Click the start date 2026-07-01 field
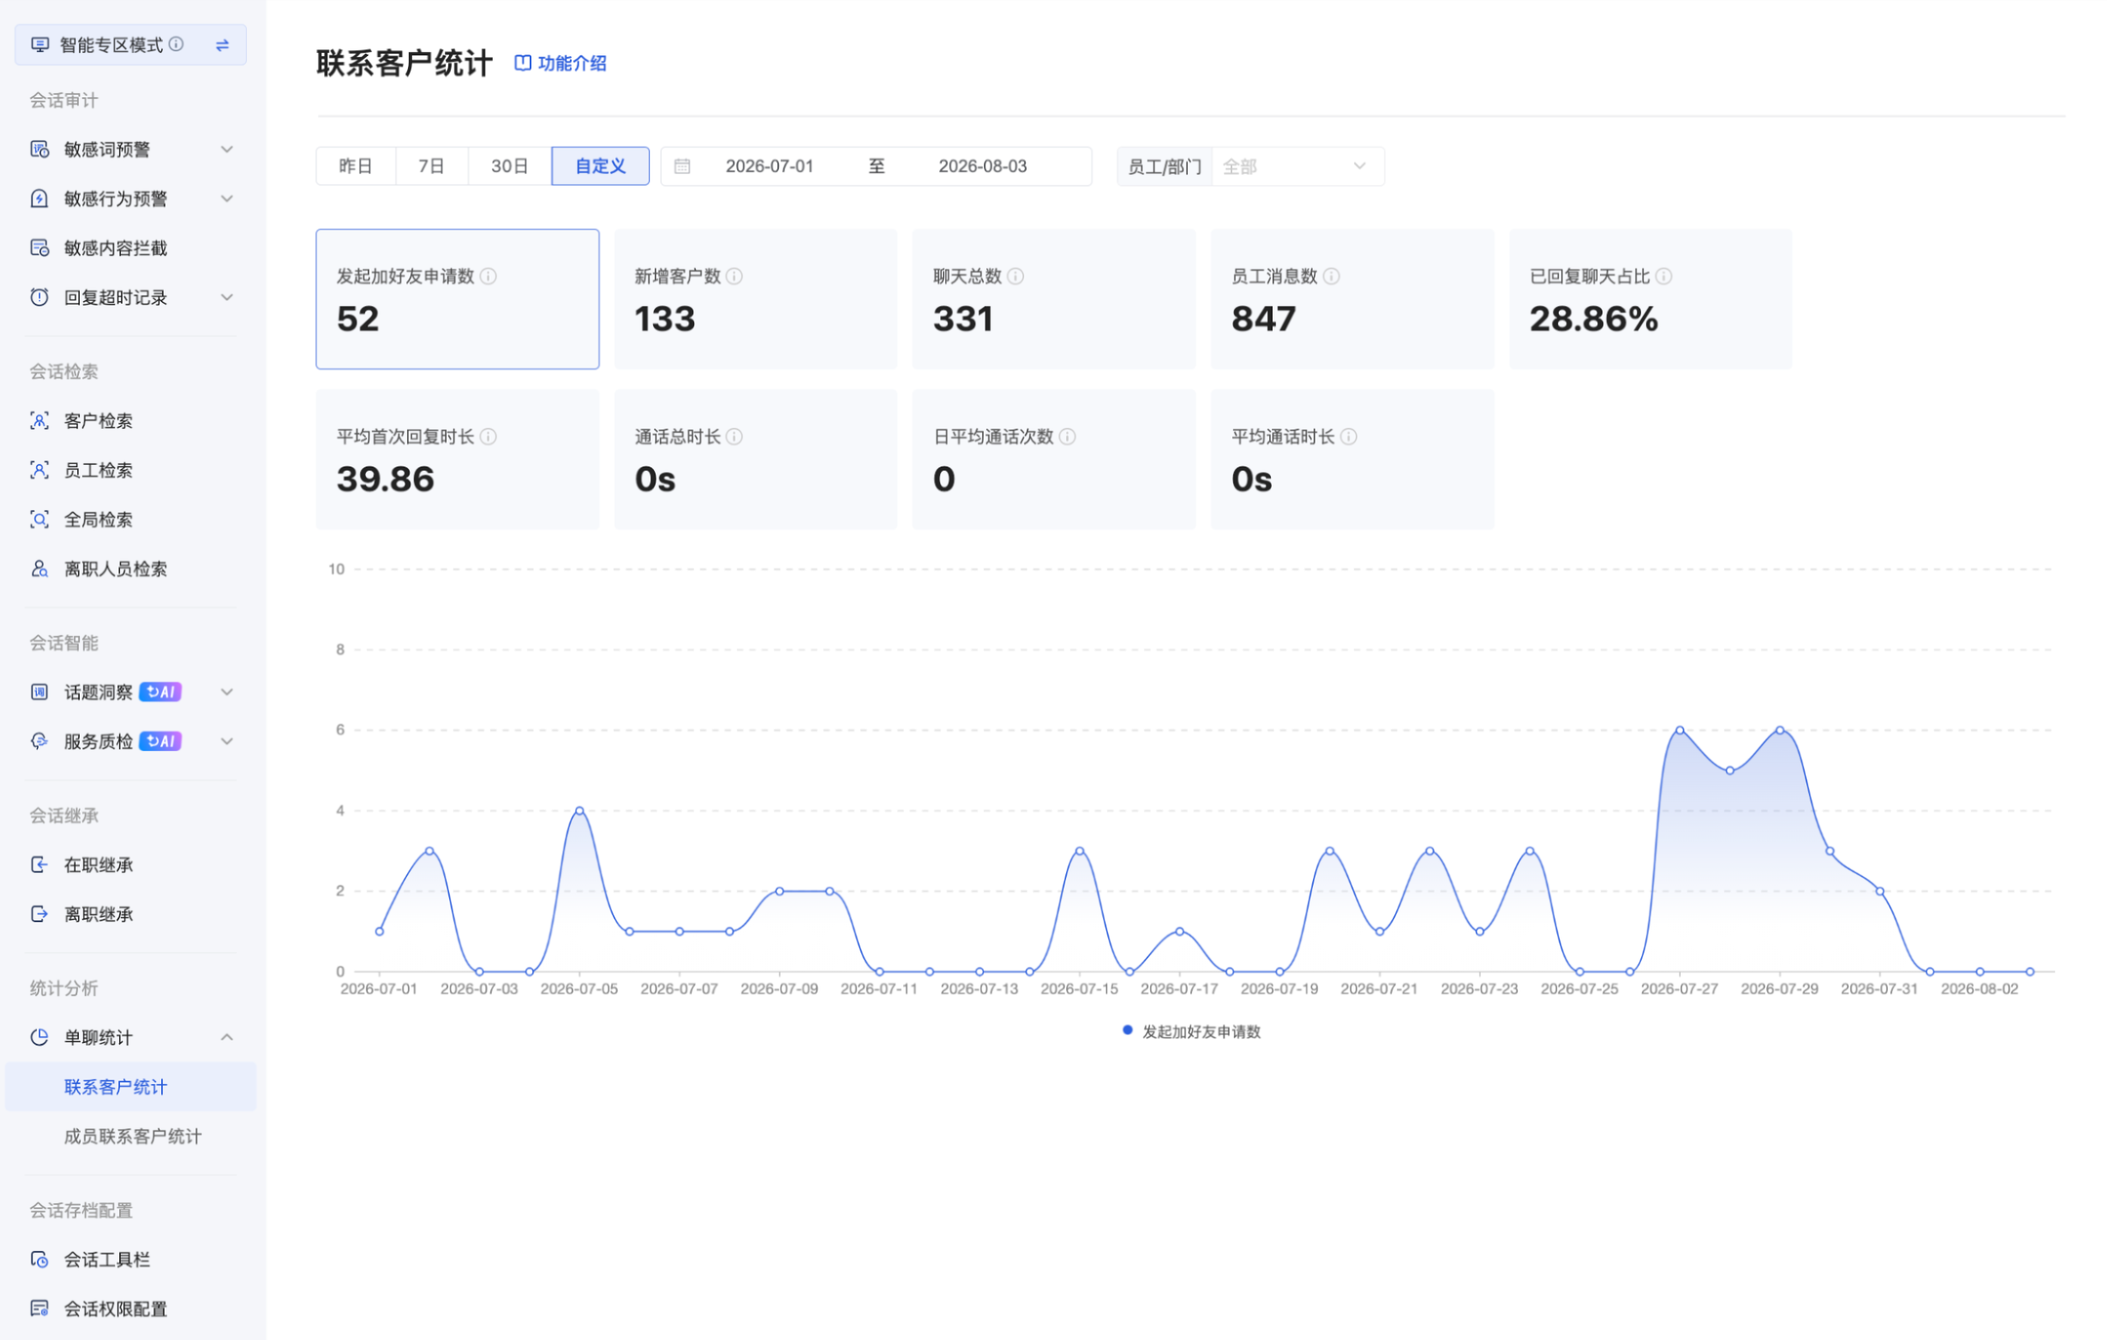This screenshot has width=2107, height=1340. (x=769, y=166)
